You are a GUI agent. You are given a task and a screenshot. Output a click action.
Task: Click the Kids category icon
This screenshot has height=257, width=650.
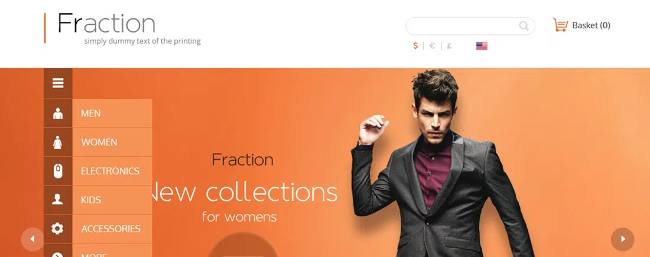click(x=58, y=200)
